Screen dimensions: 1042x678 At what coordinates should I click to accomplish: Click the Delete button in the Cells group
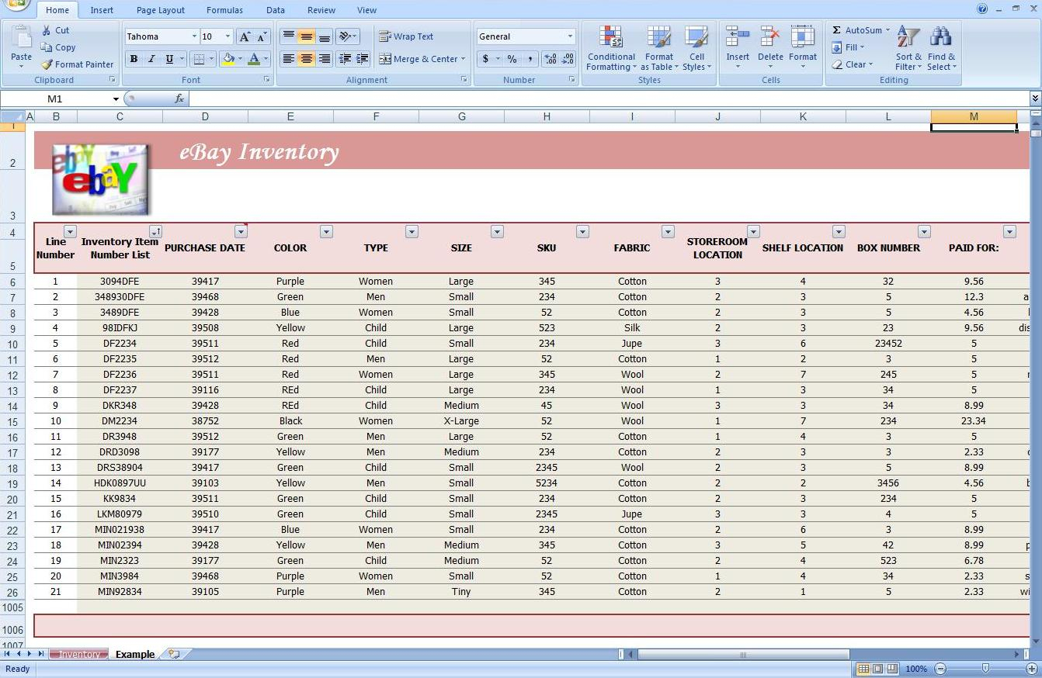769,48
